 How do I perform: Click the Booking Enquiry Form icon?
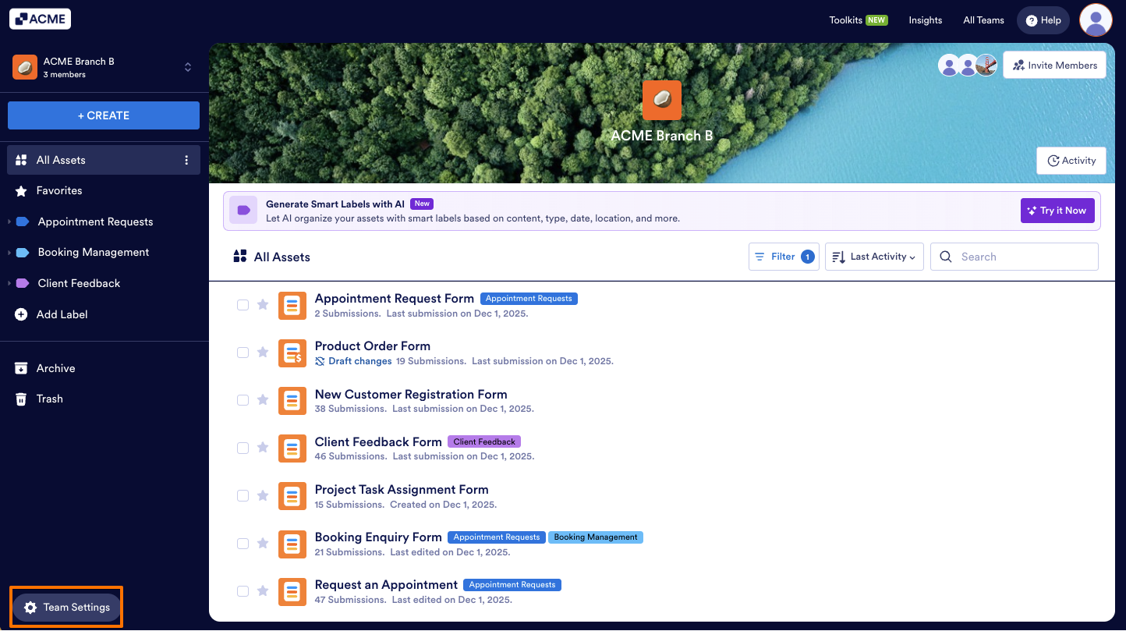pos(292,544)
